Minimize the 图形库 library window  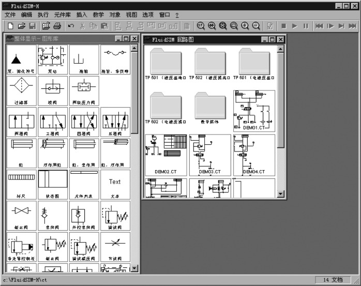pos(118,39)
